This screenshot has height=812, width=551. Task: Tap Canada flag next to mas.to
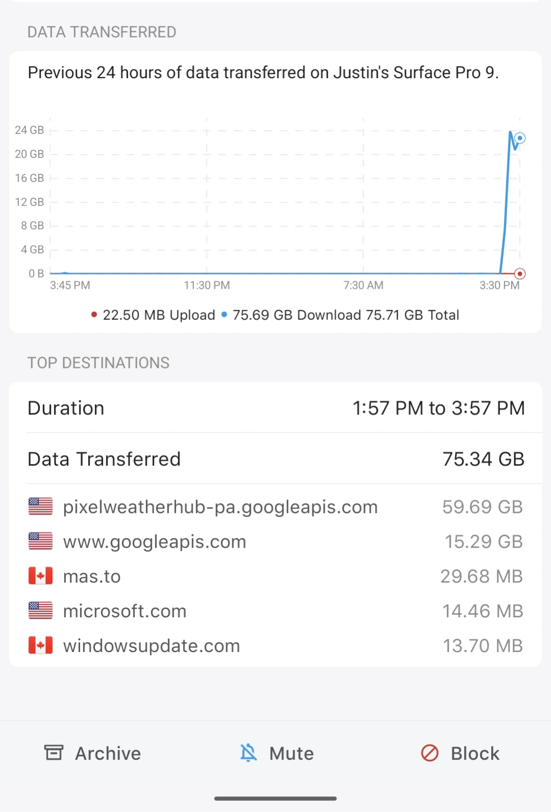click(x=40, y=576)
